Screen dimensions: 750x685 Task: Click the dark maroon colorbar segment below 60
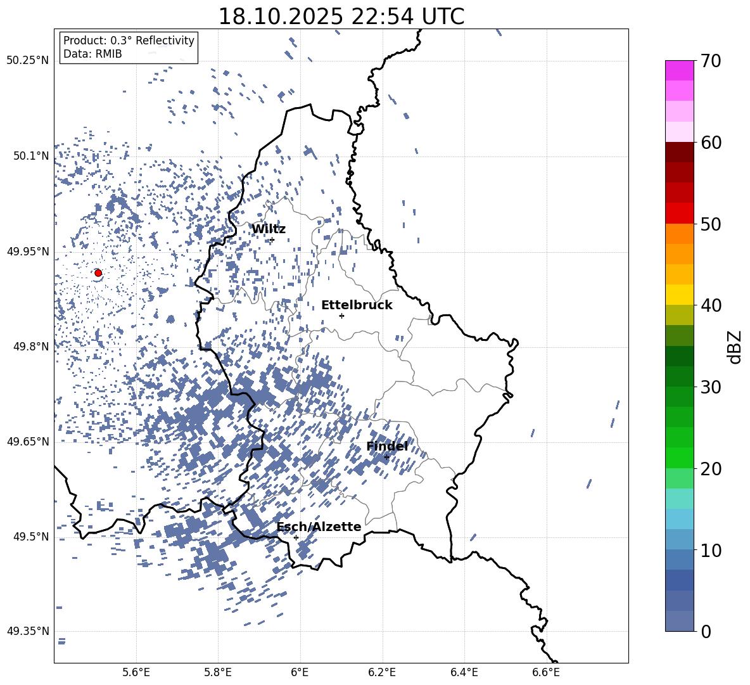pyautogui.click(x=680, y=152)
